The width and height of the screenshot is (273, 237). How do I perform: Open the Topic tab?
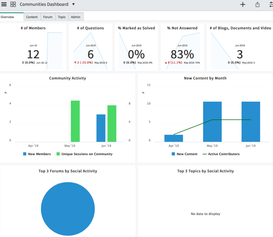pos(62,17)
